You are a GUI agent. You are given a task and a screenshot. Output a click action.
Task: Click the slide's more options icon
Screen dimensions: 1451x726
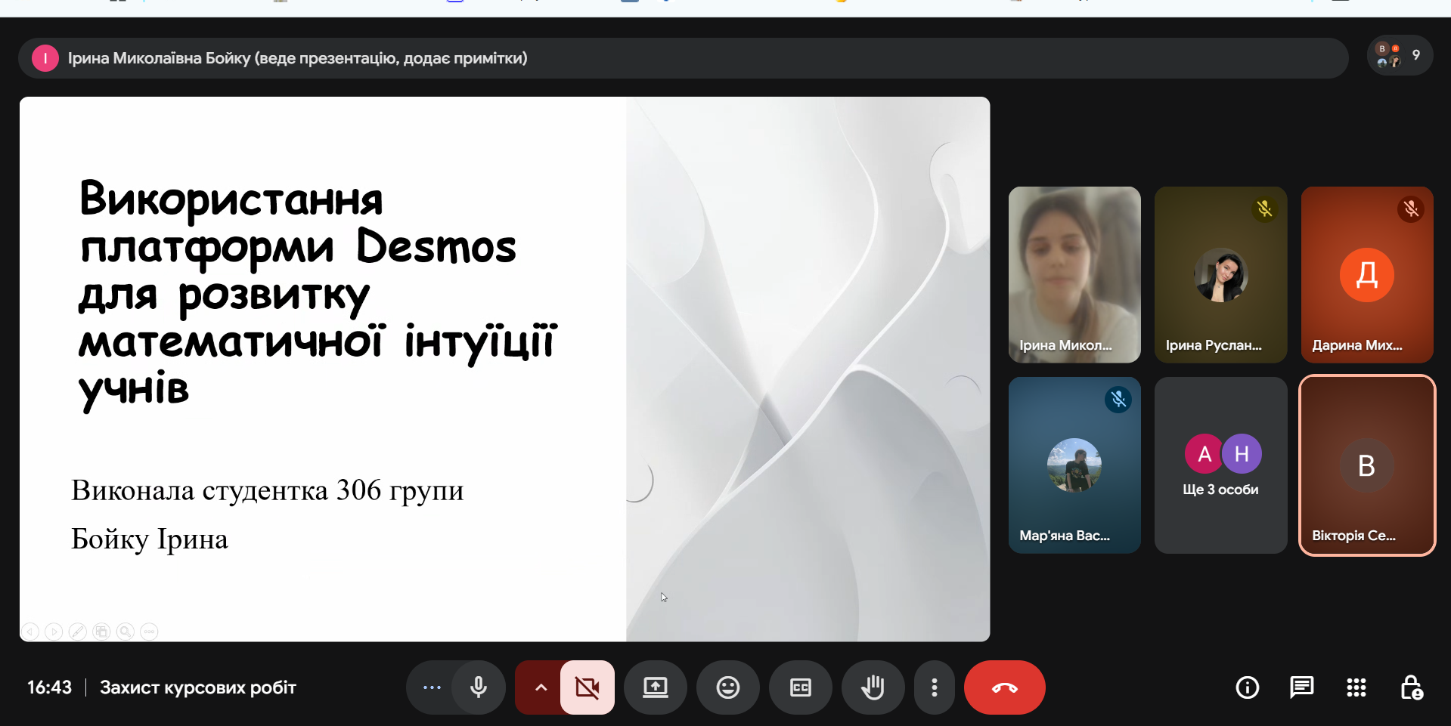150,632
